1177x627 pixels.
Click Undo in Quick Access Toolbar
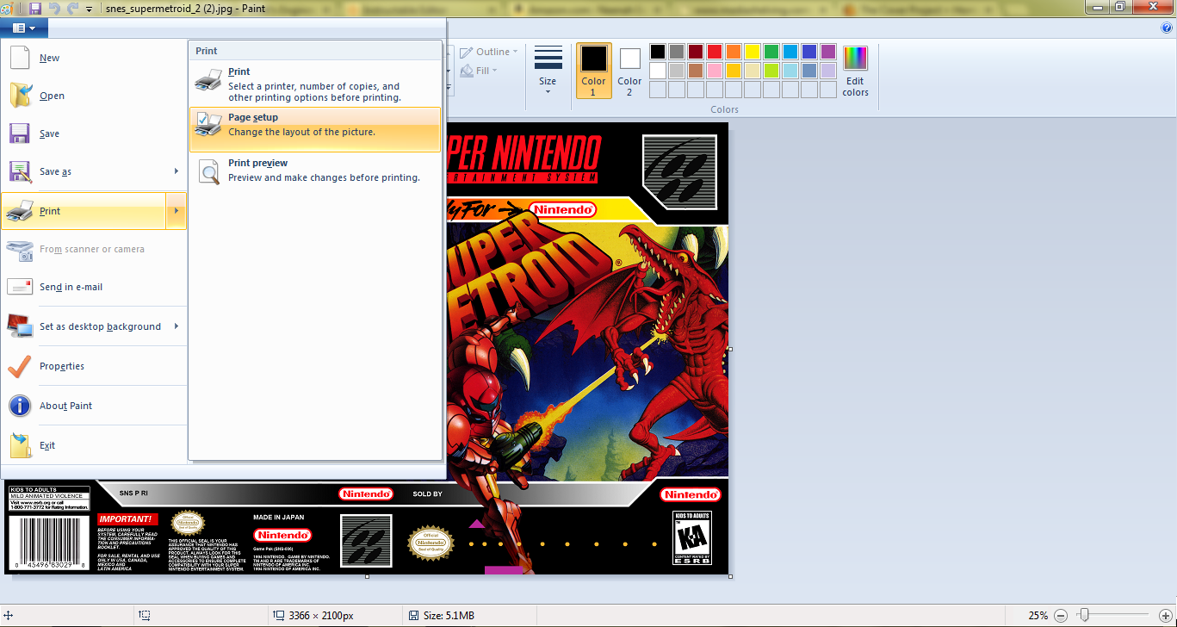[x=53, y=8]
